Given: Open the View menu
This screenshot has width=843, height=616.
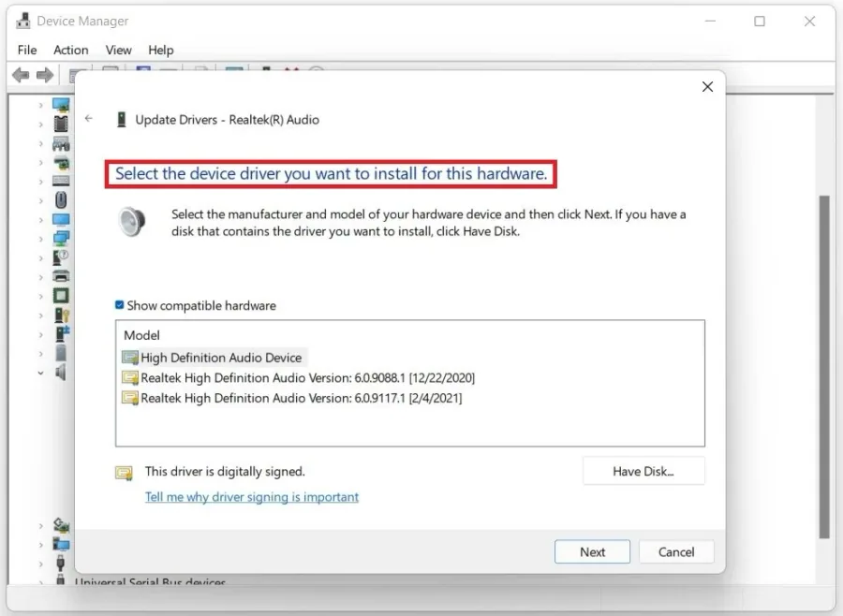Looking at the screenshot, I should pos(118,50).
